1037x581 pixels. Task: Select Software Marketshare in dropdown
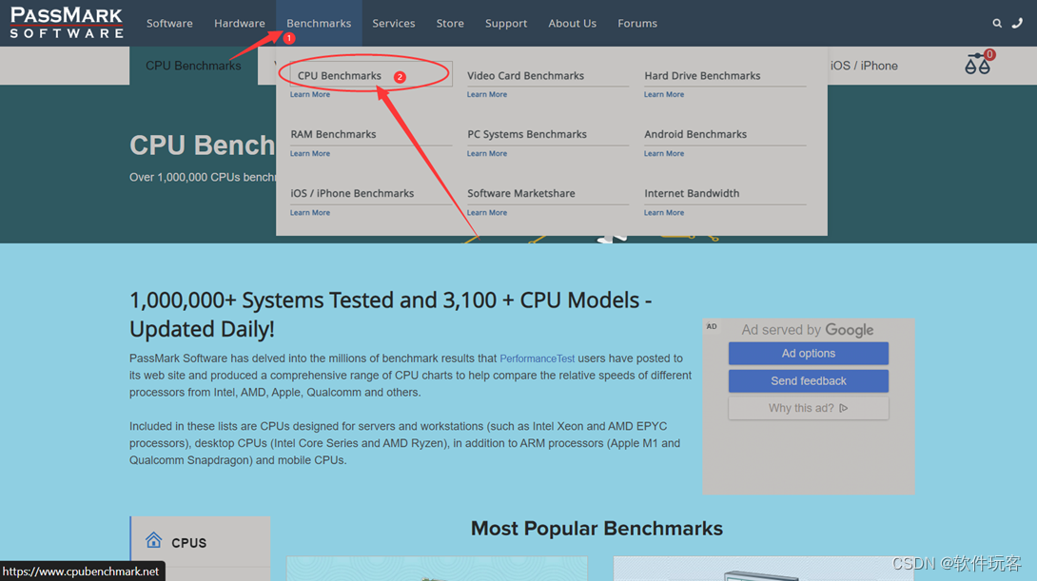521,193
